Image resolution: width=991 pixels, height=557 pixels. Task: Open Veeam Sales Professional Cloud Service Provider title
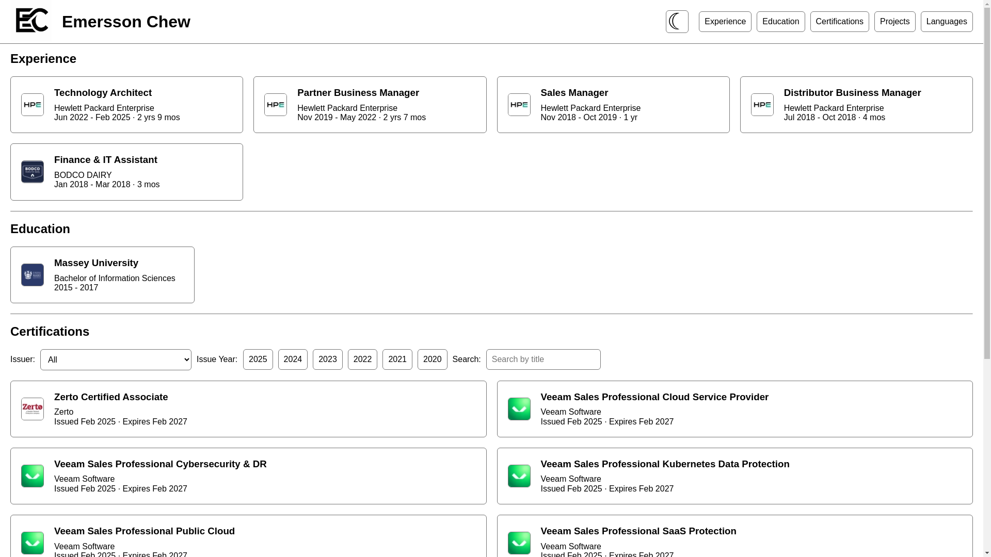654,397
